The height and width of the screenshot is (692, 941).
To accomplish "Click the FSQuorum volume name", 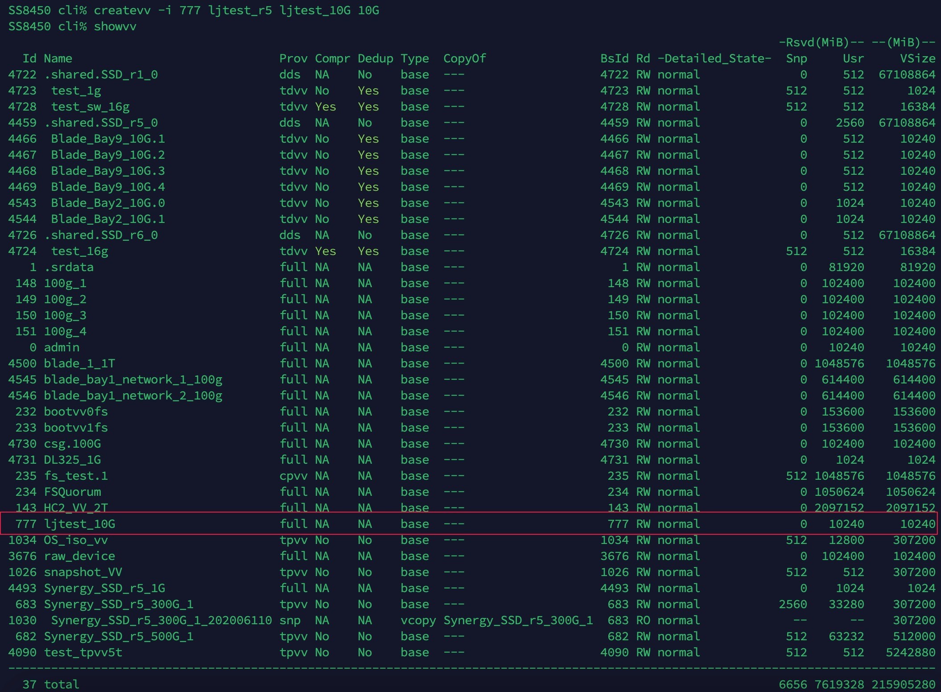I will 72,492.
